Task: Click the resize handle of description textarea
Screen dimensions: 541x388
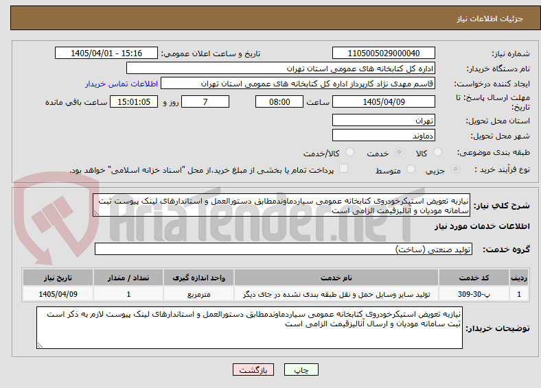Action: (x=96, y=213)
